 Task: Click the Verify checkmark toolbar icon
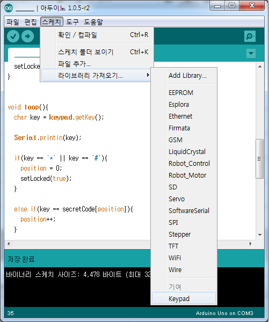pos(13,36)
